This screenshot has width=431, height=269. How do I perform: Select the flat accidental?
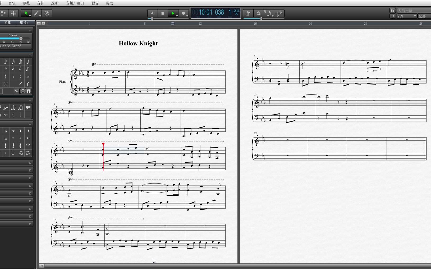[13, 77]
